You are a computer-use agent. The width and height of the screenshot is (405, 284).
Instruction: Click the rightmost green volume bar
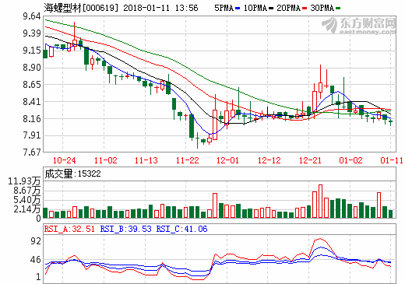coord(390,214)
